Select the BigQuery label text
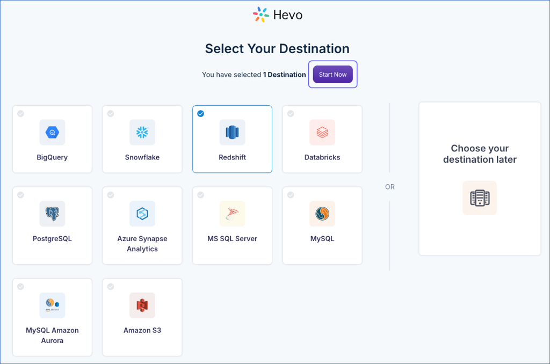This screenshot has height=364, width=550. [52, 157]
